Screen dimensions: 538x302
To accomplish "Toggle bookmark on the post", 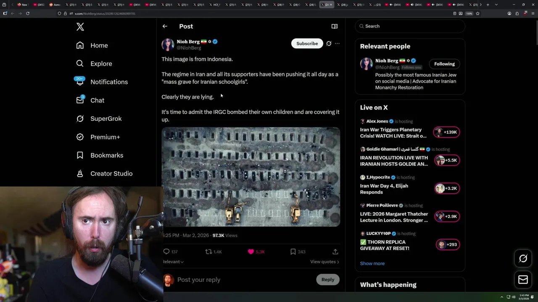I will (x=293, y=252).
